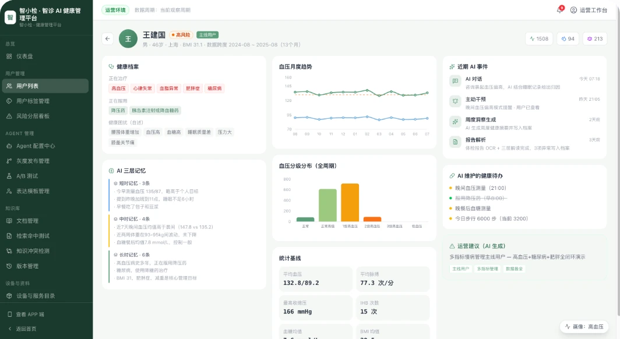Click the 最高收缩压 166 mmHg card
620x339 pixels.
pyautogui.click(x=316, y=308)
